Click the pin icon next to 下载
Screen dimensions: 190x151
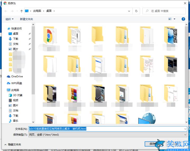click(30, 39)
